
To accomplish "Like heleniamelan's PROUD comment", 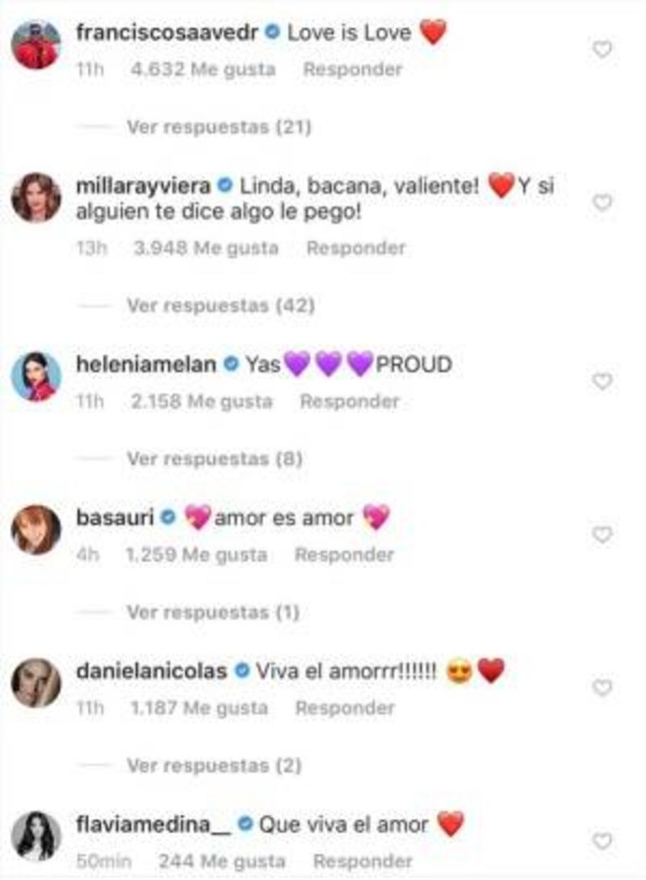I will 602,382.
